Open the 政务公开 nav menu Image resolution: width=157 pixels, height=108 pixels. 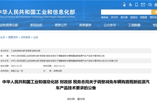coord(61,25)
